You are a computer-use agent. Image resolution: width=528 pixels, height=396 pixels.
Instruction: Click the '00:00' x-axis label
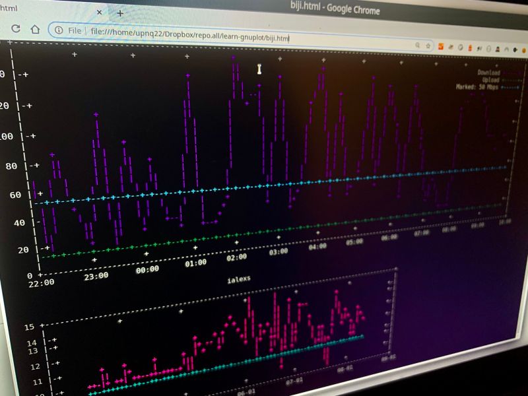[x=147, y=270]
